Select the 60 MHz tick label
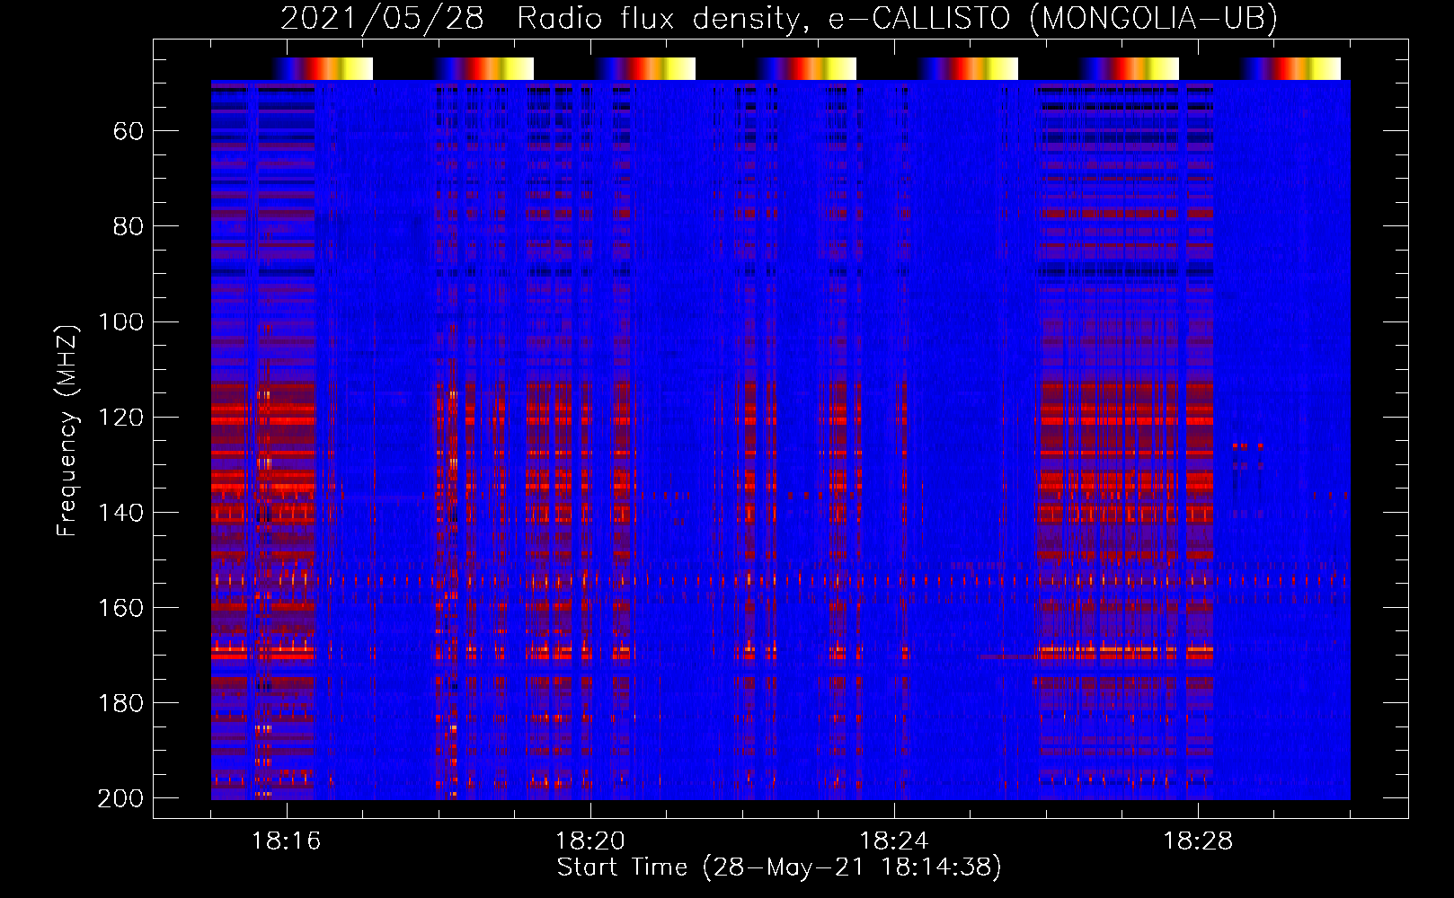This screenshot has width=1454, height=898. point(129,132)
